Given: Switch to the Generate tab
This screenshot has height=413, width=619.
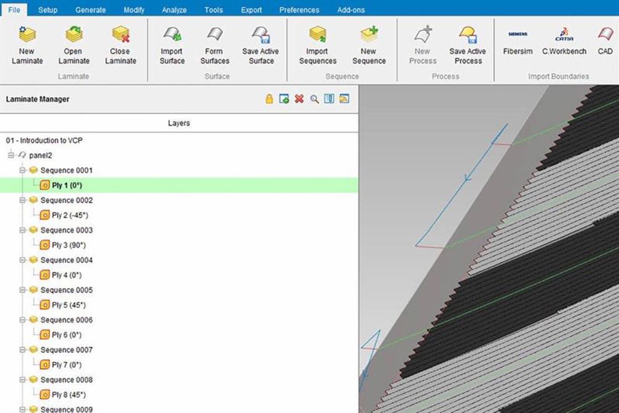Looking at the screenshot, I should click(x=90, y=10).
